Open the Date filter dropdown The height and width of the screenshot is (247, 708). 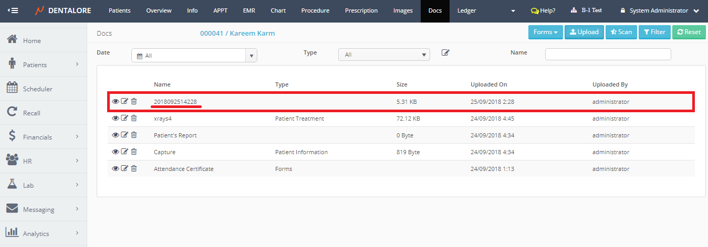click(194, 55)
